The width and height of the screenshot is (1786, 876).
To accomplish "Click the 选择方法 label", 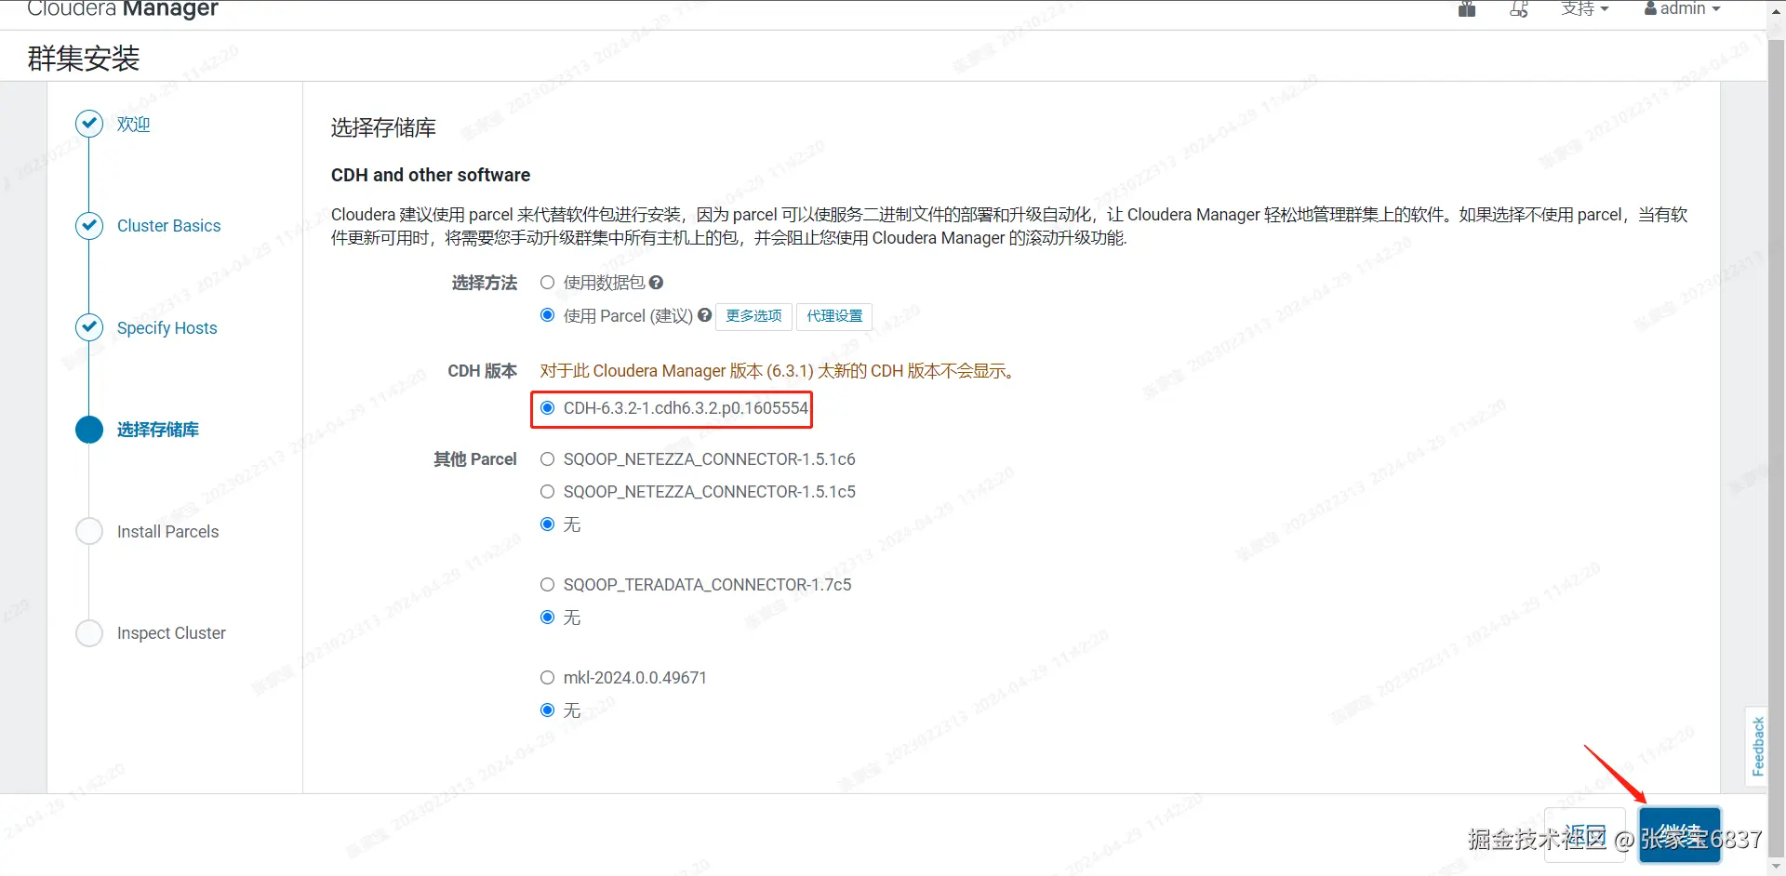I will coord(485,283).
